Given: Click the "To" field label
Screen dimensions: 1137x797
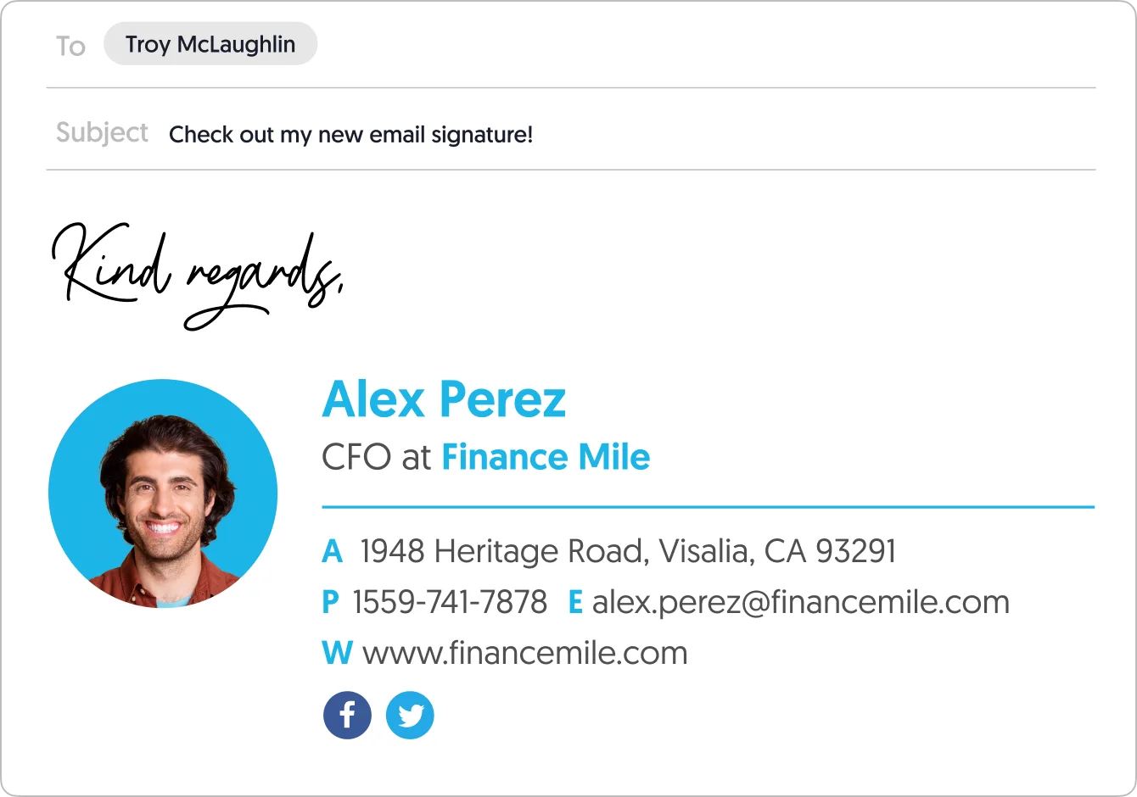Looking at the screenshot, I should click(x=70, y=46).
